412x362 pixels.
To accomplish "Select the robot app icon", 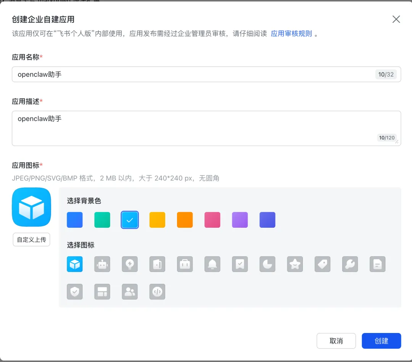I will pos(102,264).
